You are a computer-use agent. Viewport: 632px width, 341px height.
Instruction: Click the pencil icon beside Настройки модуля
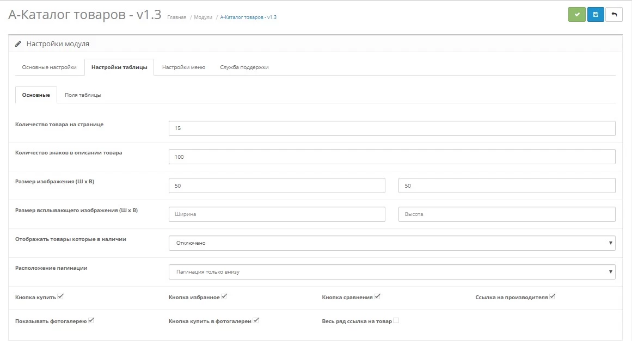coord(18,44)
